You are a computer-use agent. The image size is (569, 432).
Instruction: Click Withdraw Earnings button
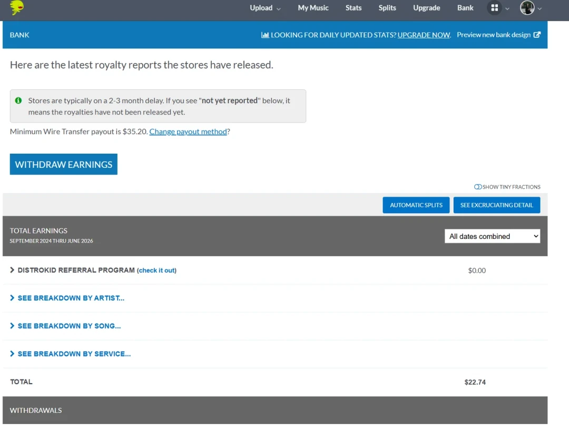point(64,164)
